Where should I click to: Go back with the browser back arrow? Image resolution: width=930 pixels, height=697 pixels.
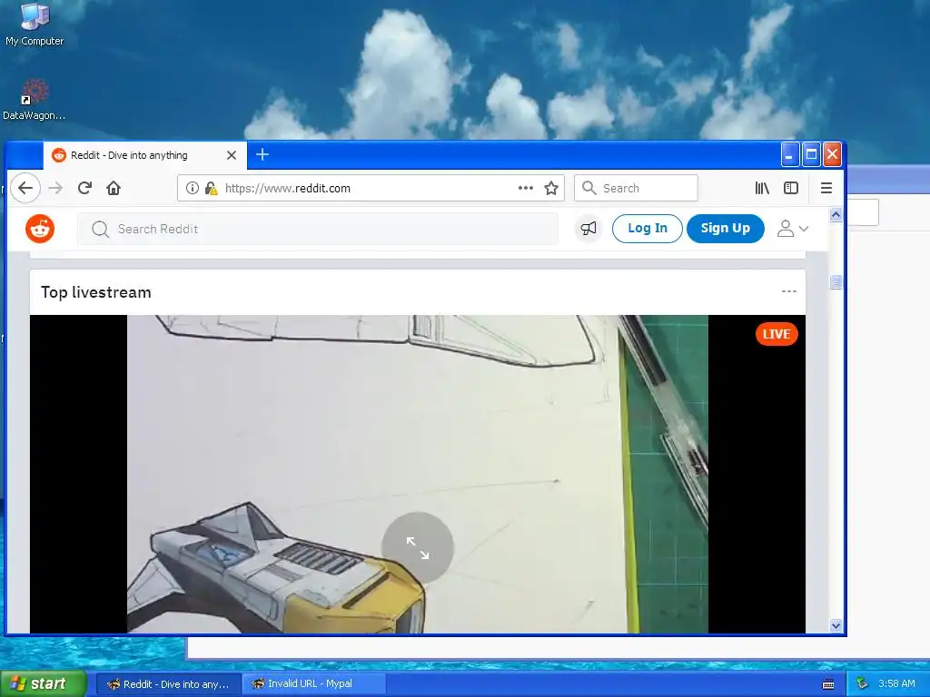(25, 188)
